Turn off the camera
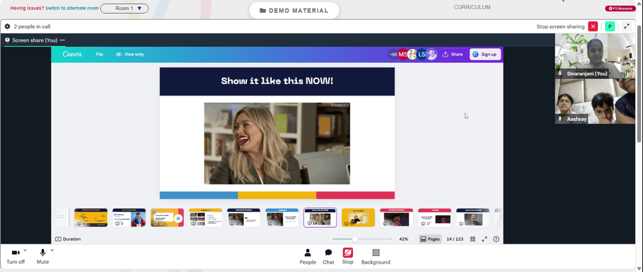 pyautogui.click(x=15, y=257)
